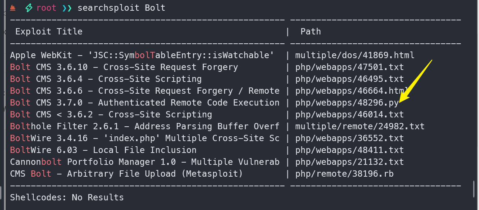
Task: Click the lightning bolt prompt icon
Action: coord(29,8)
